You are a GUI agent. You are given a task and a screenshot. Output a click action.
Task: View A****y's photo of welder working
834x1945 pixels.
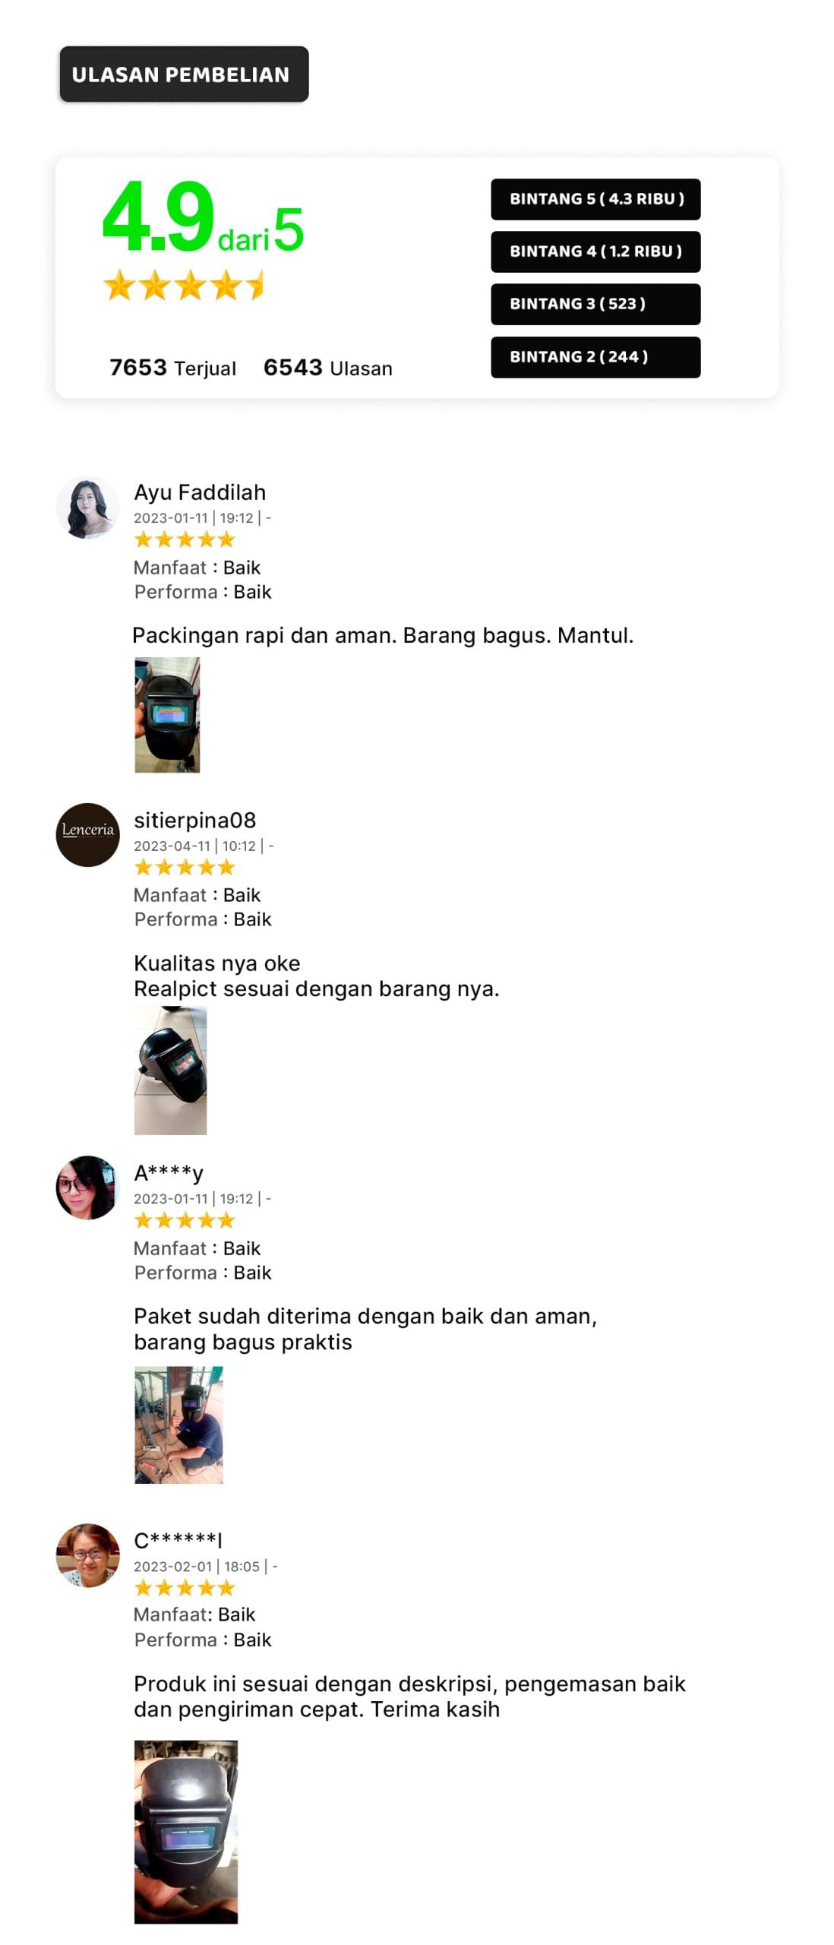[x=178, y=1425]
